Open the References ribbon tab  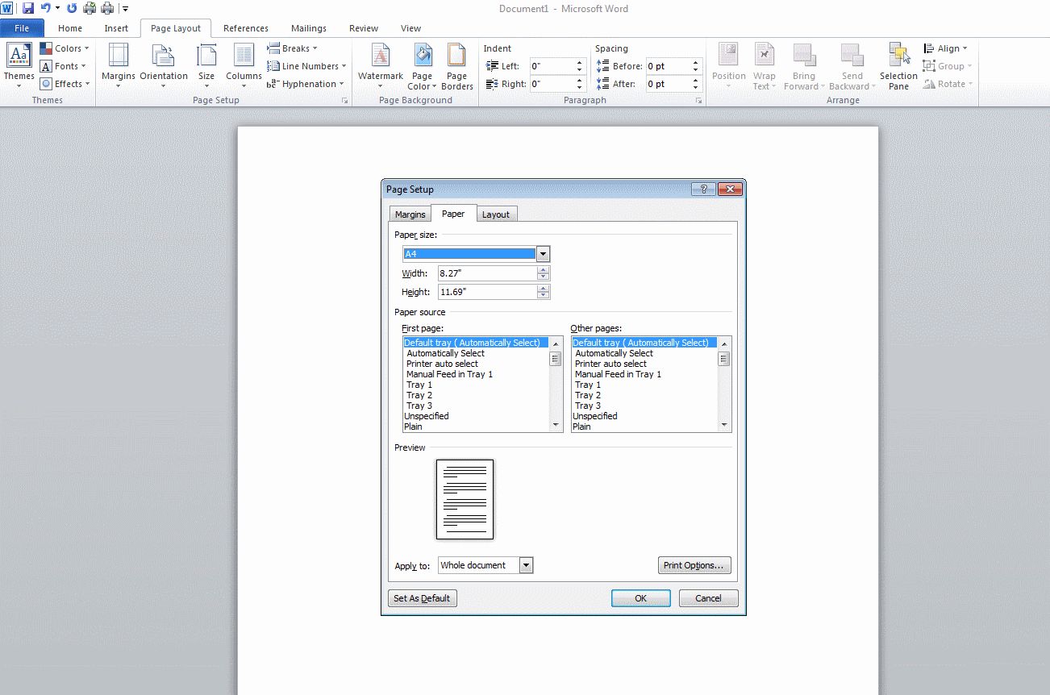tap(246, 28)
